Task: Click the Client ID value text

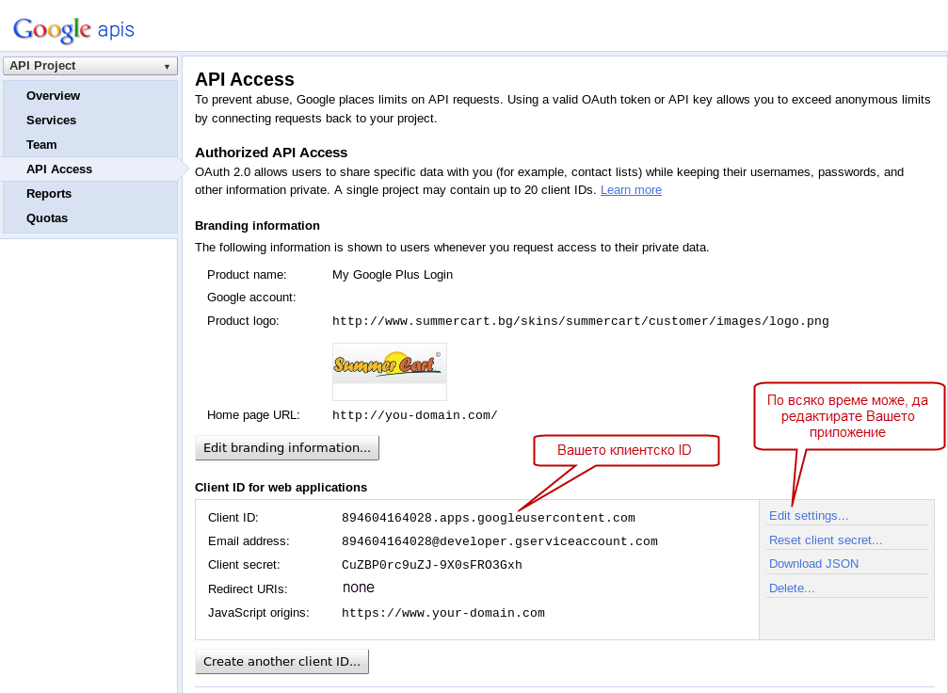Action: pyautogui.click(x=488, y=518)
